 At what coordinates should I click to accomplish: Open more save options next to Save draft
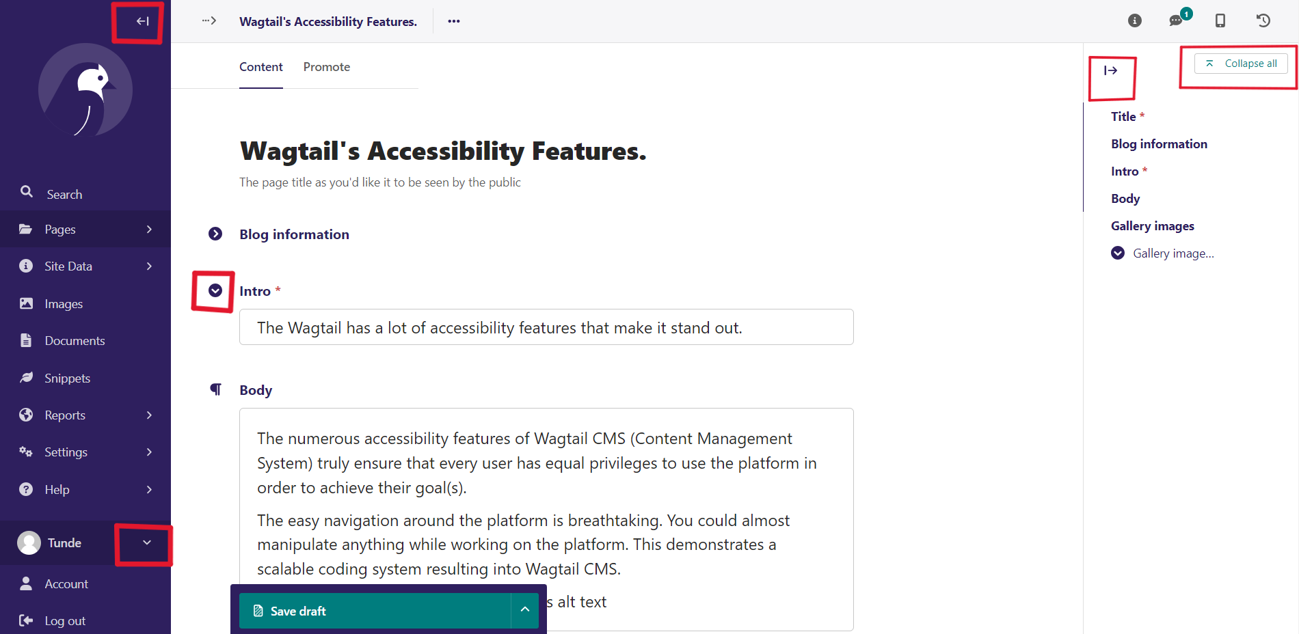(x=524, y=610)
